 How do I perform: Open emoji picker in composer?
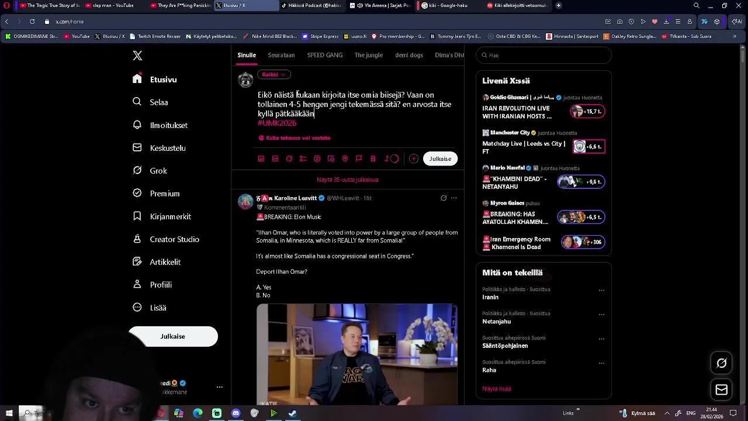pos(317,158)
